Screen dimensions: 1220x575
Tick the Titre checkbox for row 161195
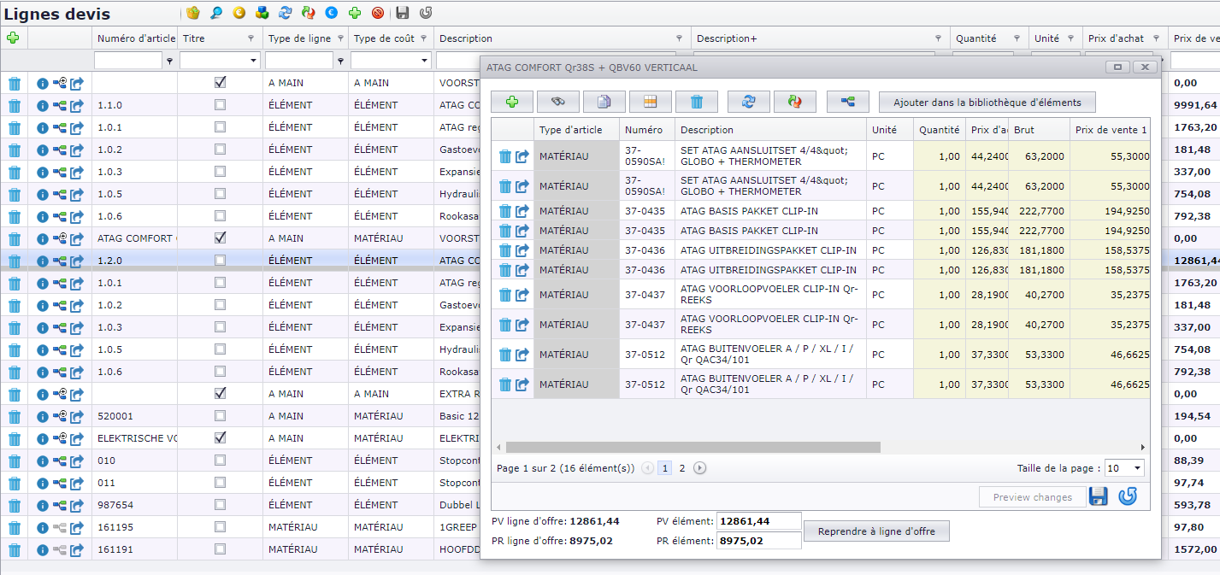click(220, 526)
